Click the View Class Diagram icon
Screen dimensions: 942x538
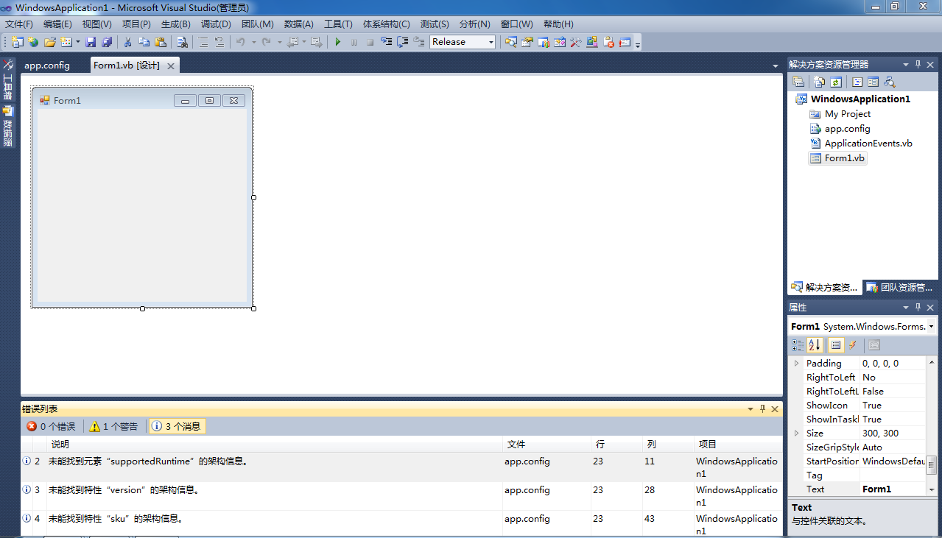tap(890, 82)
